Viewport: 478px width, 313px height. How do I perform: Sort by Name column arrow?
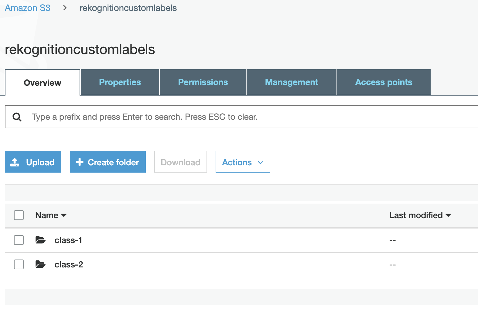pyautogui.click(x=64, y=215)
